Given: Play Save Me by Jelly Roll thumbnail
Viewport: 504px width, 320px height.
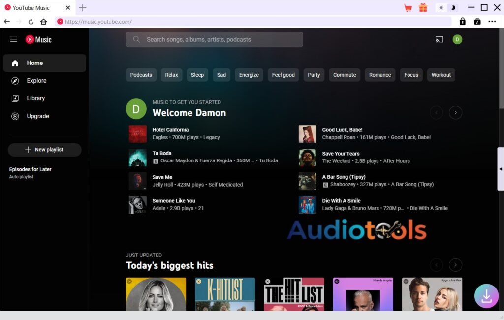Looking at the screenshot, I should [138, 181].
